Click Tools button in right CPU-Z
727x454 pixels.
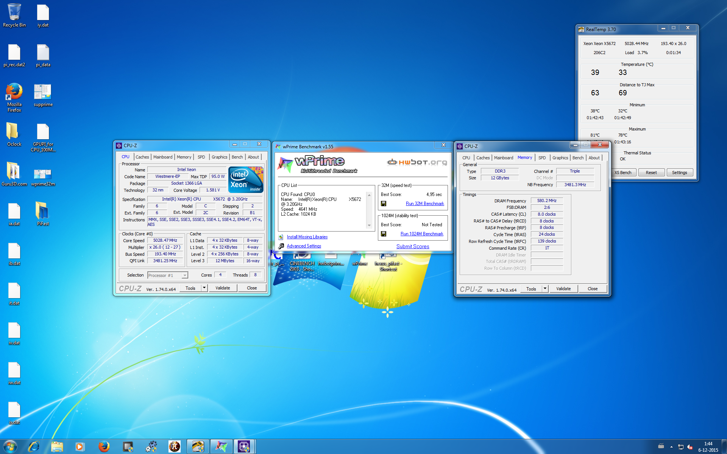[x=531, y=289]
